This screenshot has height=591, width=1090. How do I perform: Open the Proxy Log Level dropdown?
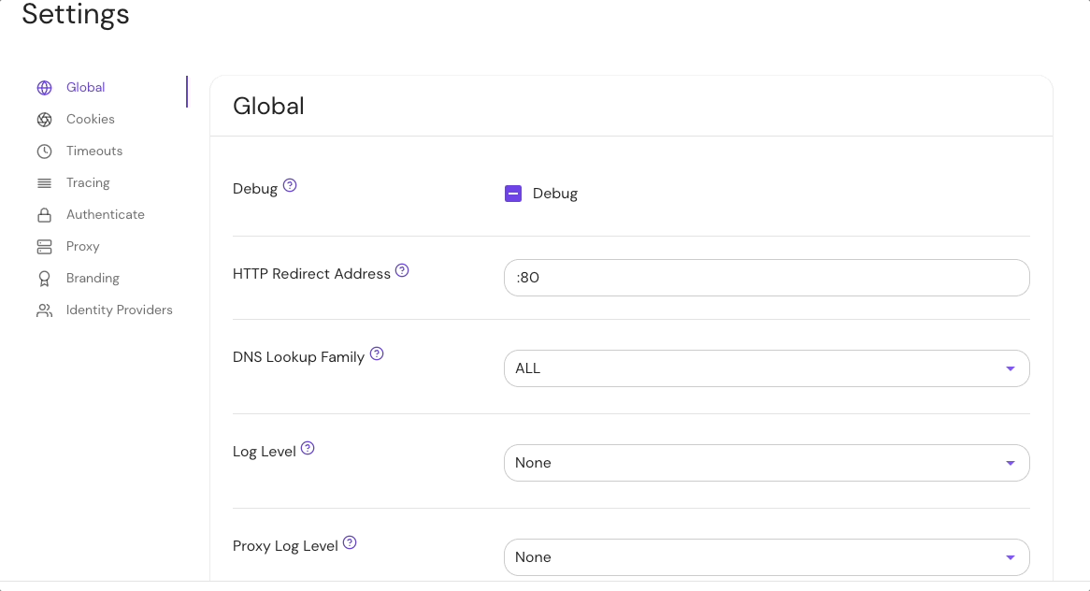click(766, 557)
